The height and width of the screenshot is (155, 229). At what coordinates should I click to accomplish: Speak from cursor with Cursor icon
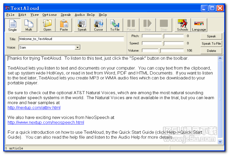coord(98,25)
